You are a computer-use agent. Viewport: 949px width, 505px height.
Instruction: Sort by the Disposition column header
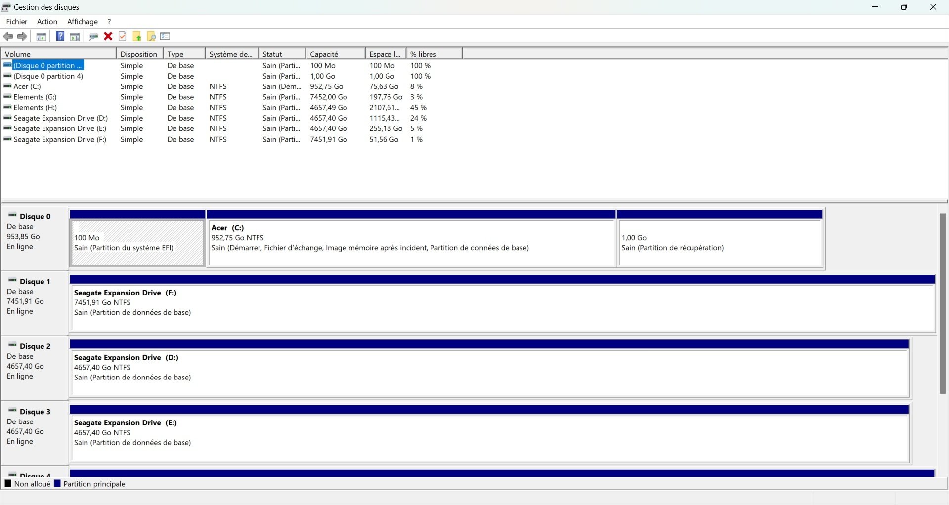tap(140, 54)
